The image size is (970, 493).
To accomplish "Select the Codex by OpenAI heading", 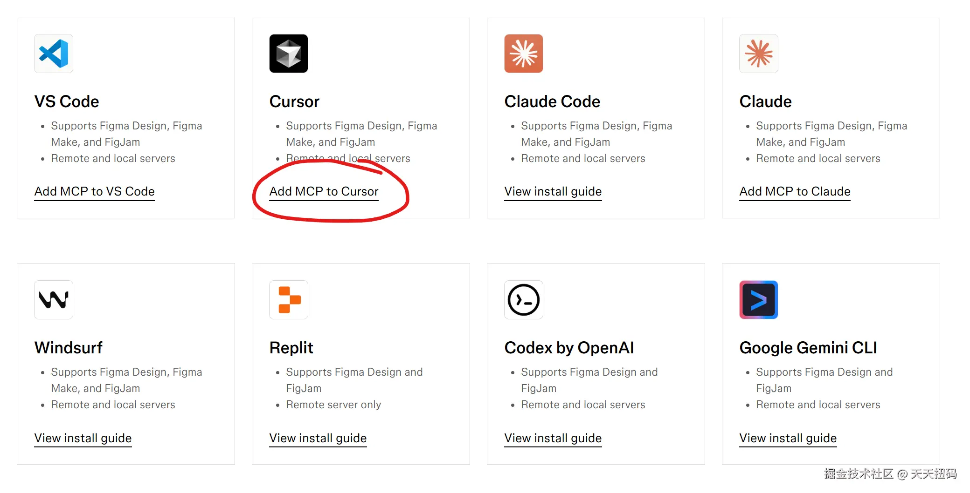I will click(569, 348).
